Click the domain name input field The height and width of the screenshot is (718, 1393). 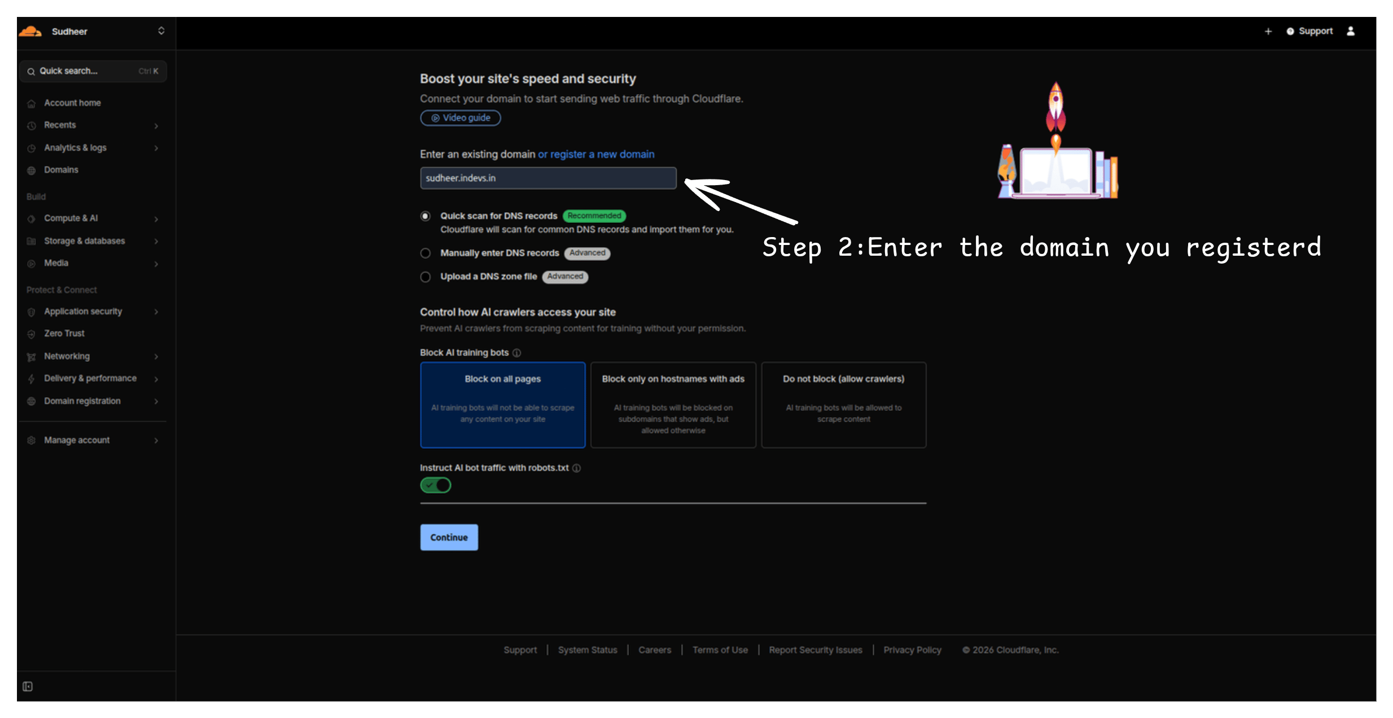(x=548, y=178)
